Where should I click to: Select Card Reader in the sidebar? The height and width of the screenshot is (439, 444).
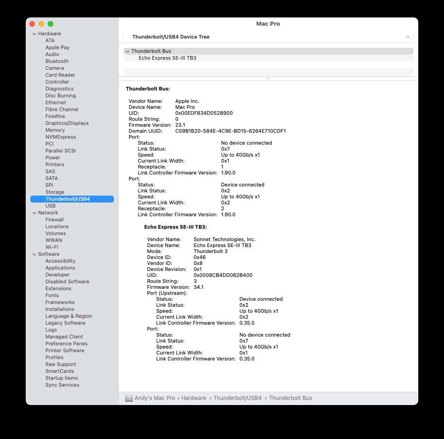(x=60, y=75)
